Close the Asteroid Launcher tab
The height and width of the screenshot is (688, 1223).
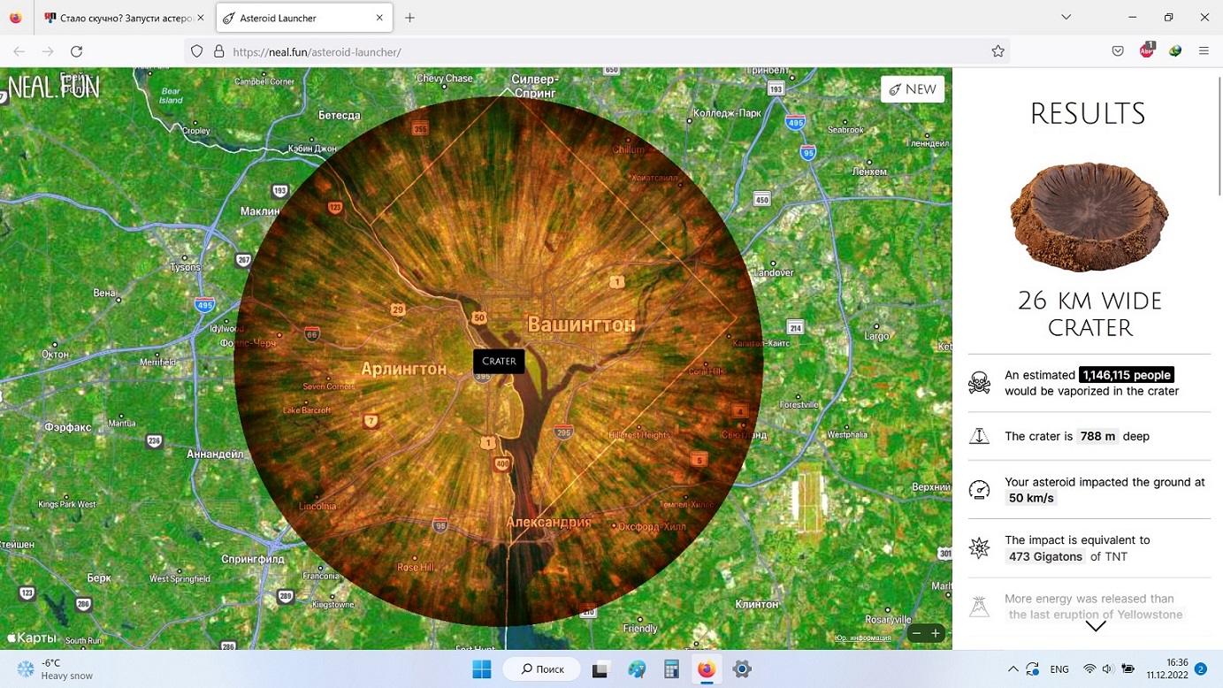(379, 18)
